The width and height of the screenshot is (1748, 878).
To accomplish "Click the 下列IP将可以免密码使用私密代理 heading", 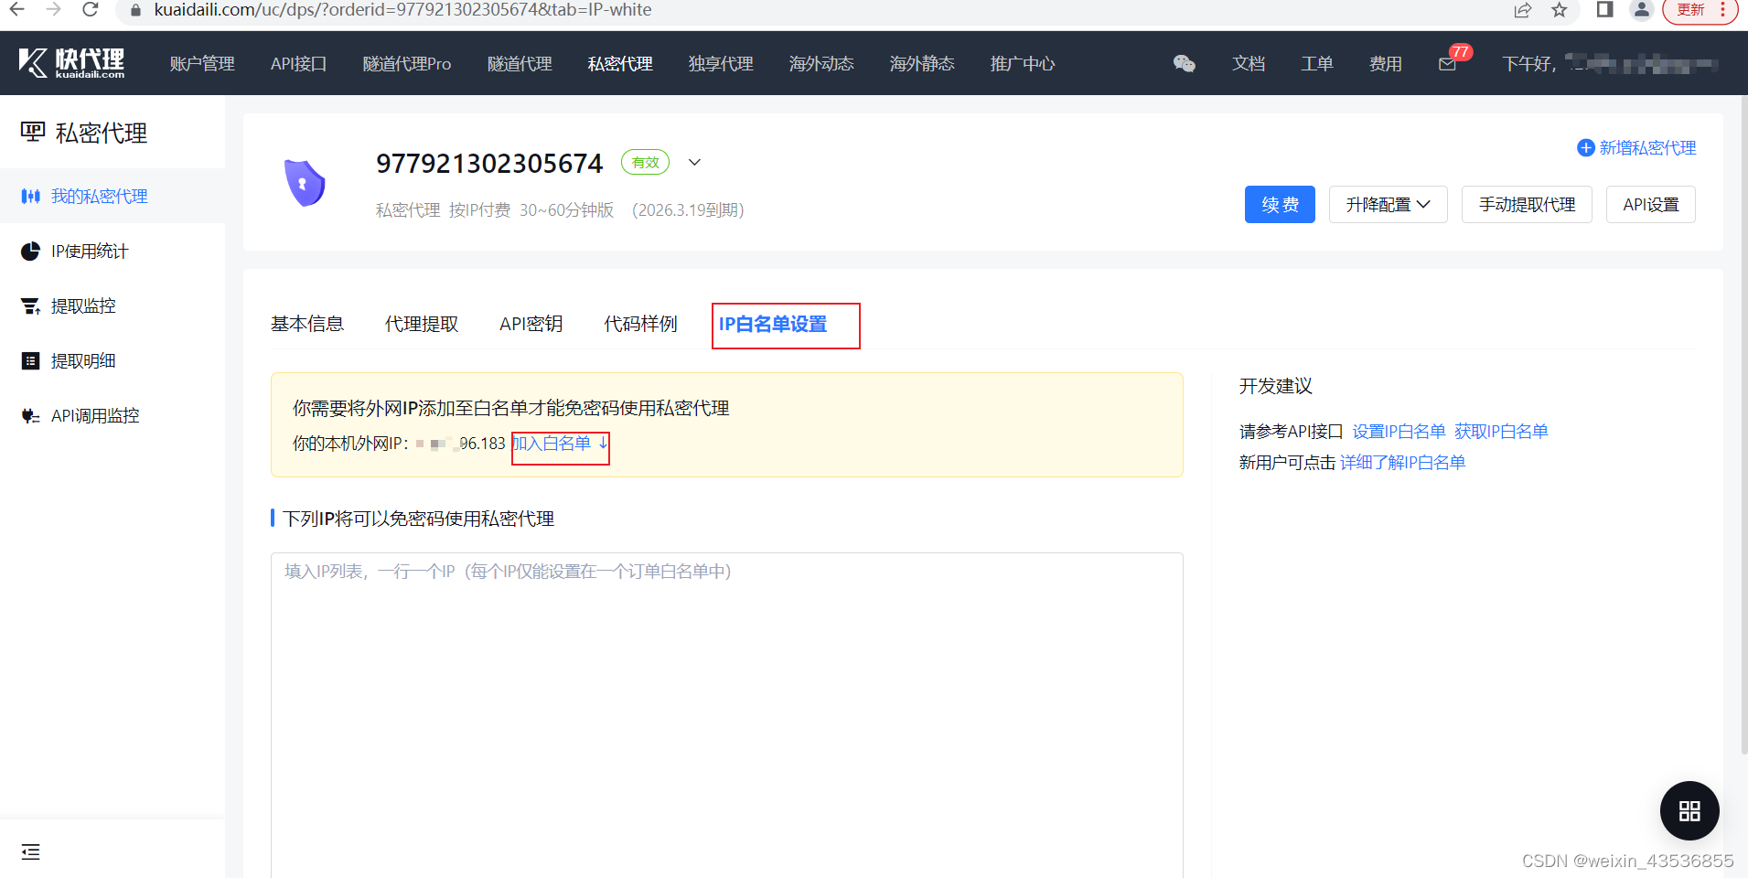I will pyautogui.click(x=418, y=519).
